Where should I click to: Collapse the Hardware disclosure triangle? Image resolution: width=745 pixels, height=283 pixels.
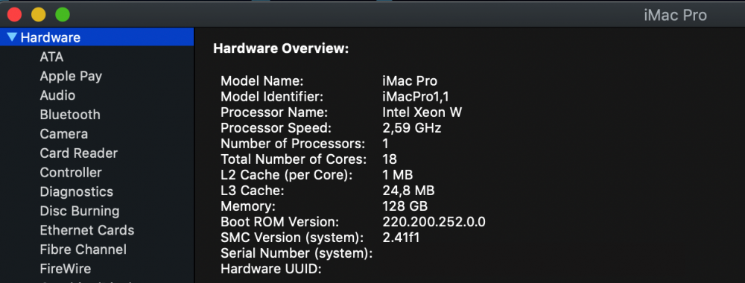13,37
